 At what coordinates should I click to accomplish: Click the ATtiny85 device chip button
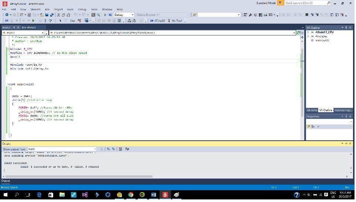point(158,21)
